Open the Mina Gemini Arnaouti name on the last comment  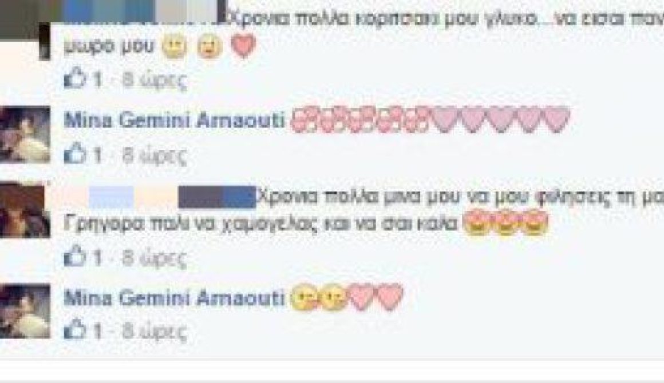tap(174, 298)
